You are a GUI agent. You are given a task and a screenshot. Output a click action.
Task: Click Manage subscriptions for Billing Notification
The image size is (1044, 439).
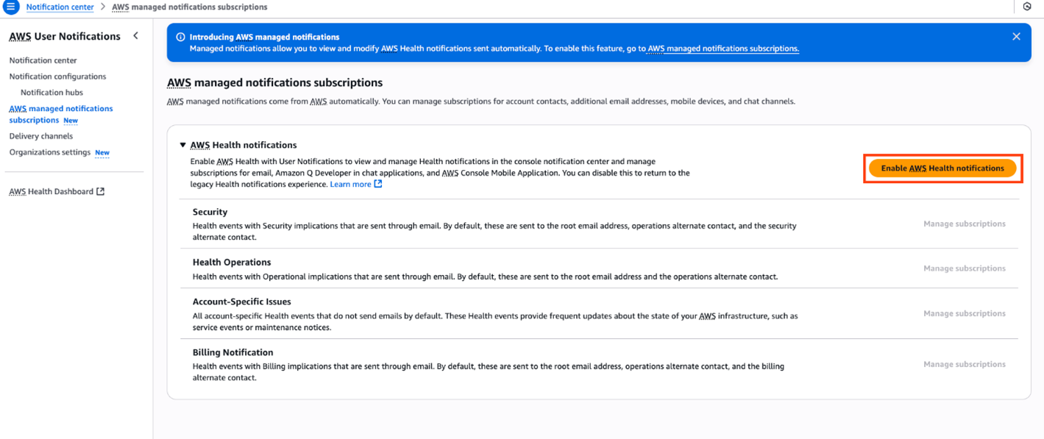[964, 364]
